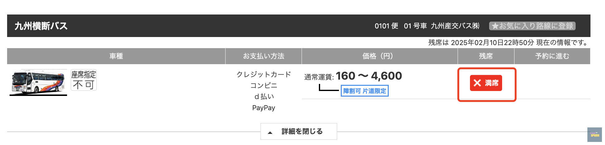Pick the PayPay payment method

coord(264,108)
